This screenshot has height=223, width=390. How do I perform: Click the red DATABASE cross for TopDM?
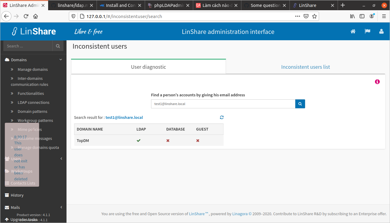pyautogui.click(x=168, y=140)
